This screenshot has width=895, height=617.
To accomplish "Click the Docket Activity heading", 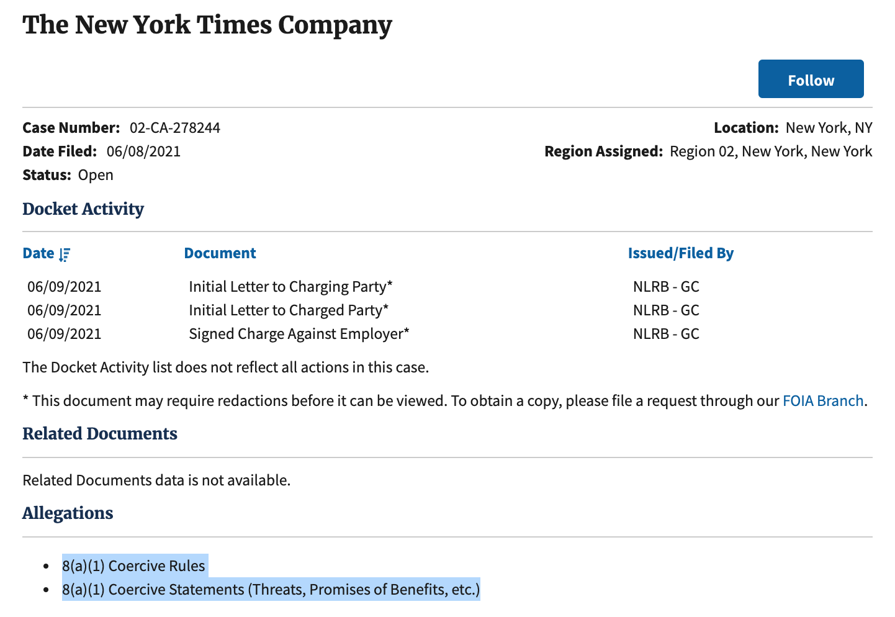I will pos(83,209).
